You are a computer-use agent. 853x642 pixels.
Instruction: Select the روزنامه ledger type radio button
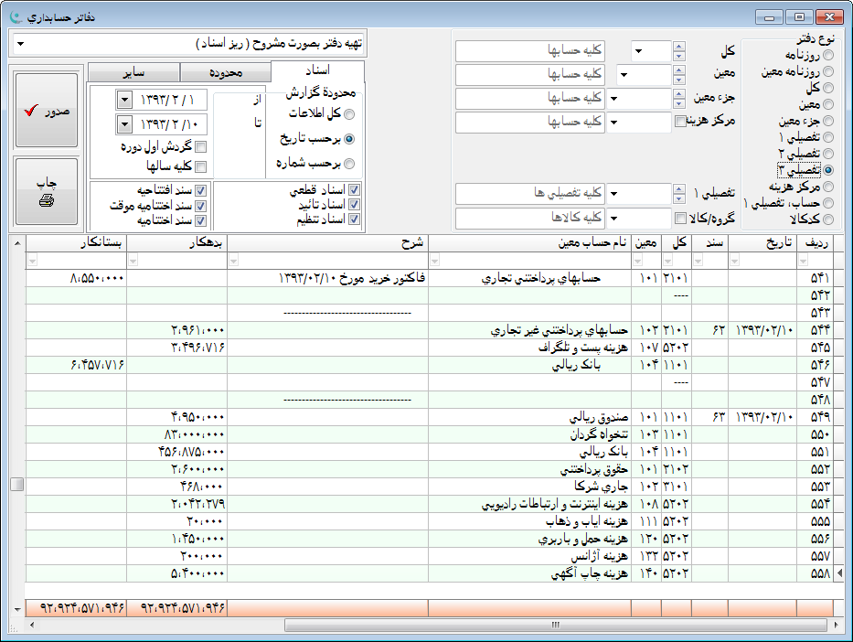(x=828, y=55)
